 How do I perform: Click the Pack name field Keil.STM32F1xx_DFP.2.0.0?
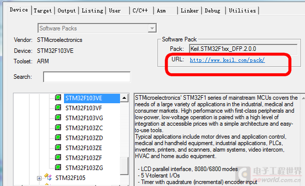click(243, 49)
